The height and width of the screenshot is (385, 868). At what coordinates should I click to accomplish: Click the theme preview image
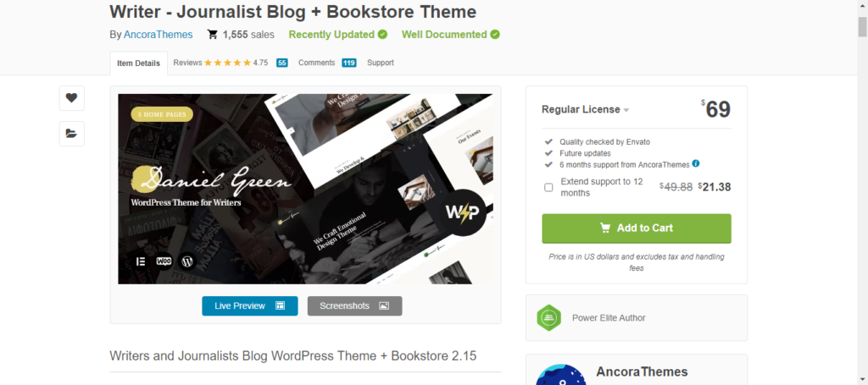coord(305,189)
